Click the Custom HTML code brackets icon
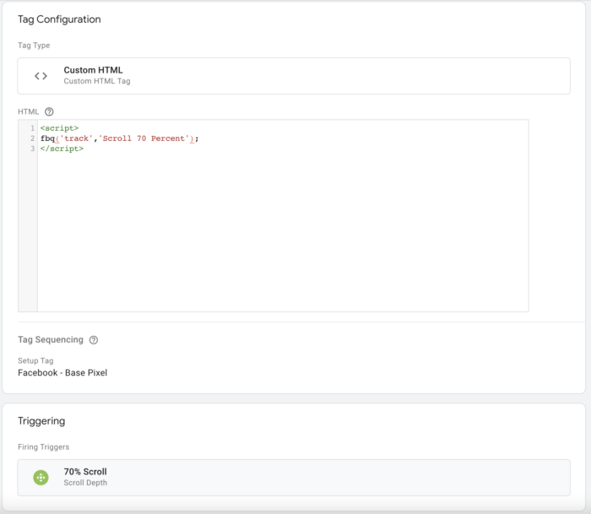The width and height of the screenshot is (591, 514). tap(41, 76)
